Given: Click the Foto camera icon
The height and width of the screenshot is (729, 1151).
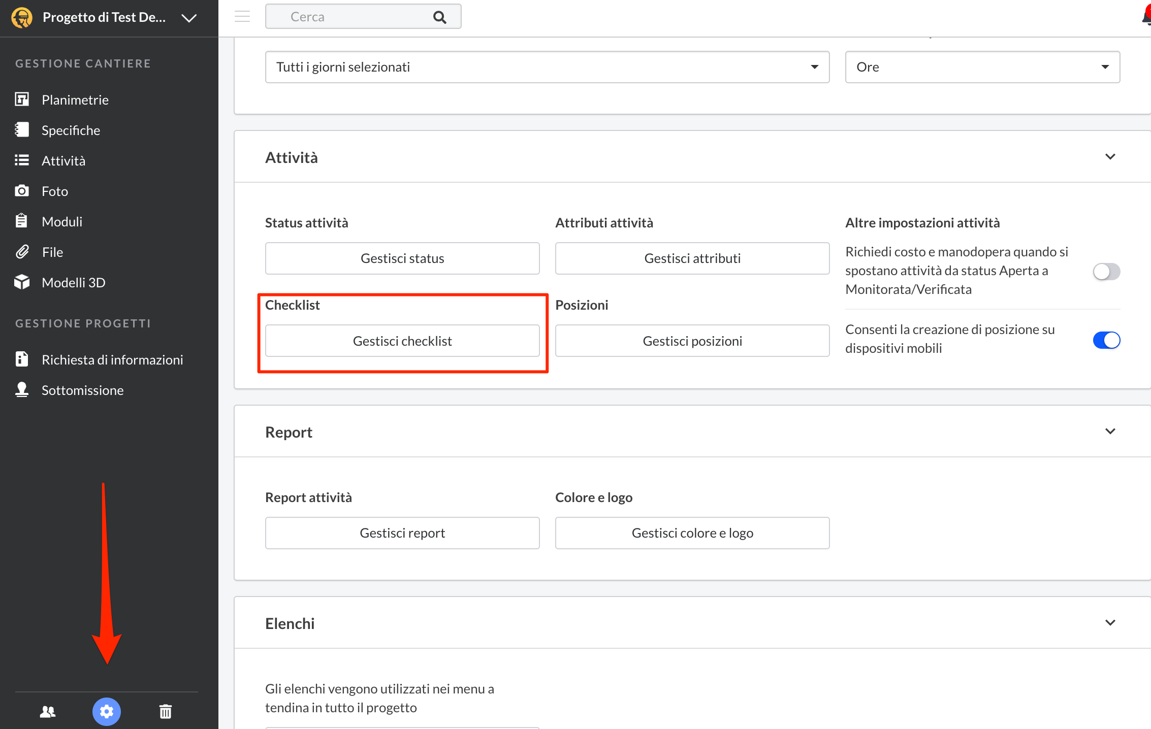Looking at the screenshot, I should coord(22,191).
